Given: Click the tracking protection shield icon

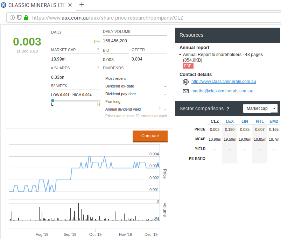Looking at the screenshot, I should coord(19,17).
